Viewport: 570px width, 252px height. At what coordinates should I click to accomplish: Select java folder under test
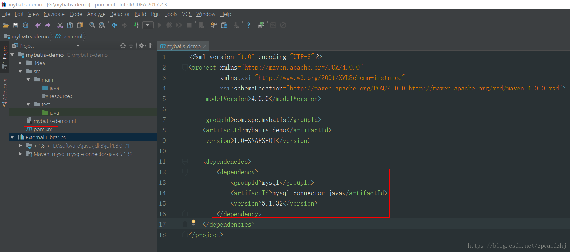(x=51, y=113)
